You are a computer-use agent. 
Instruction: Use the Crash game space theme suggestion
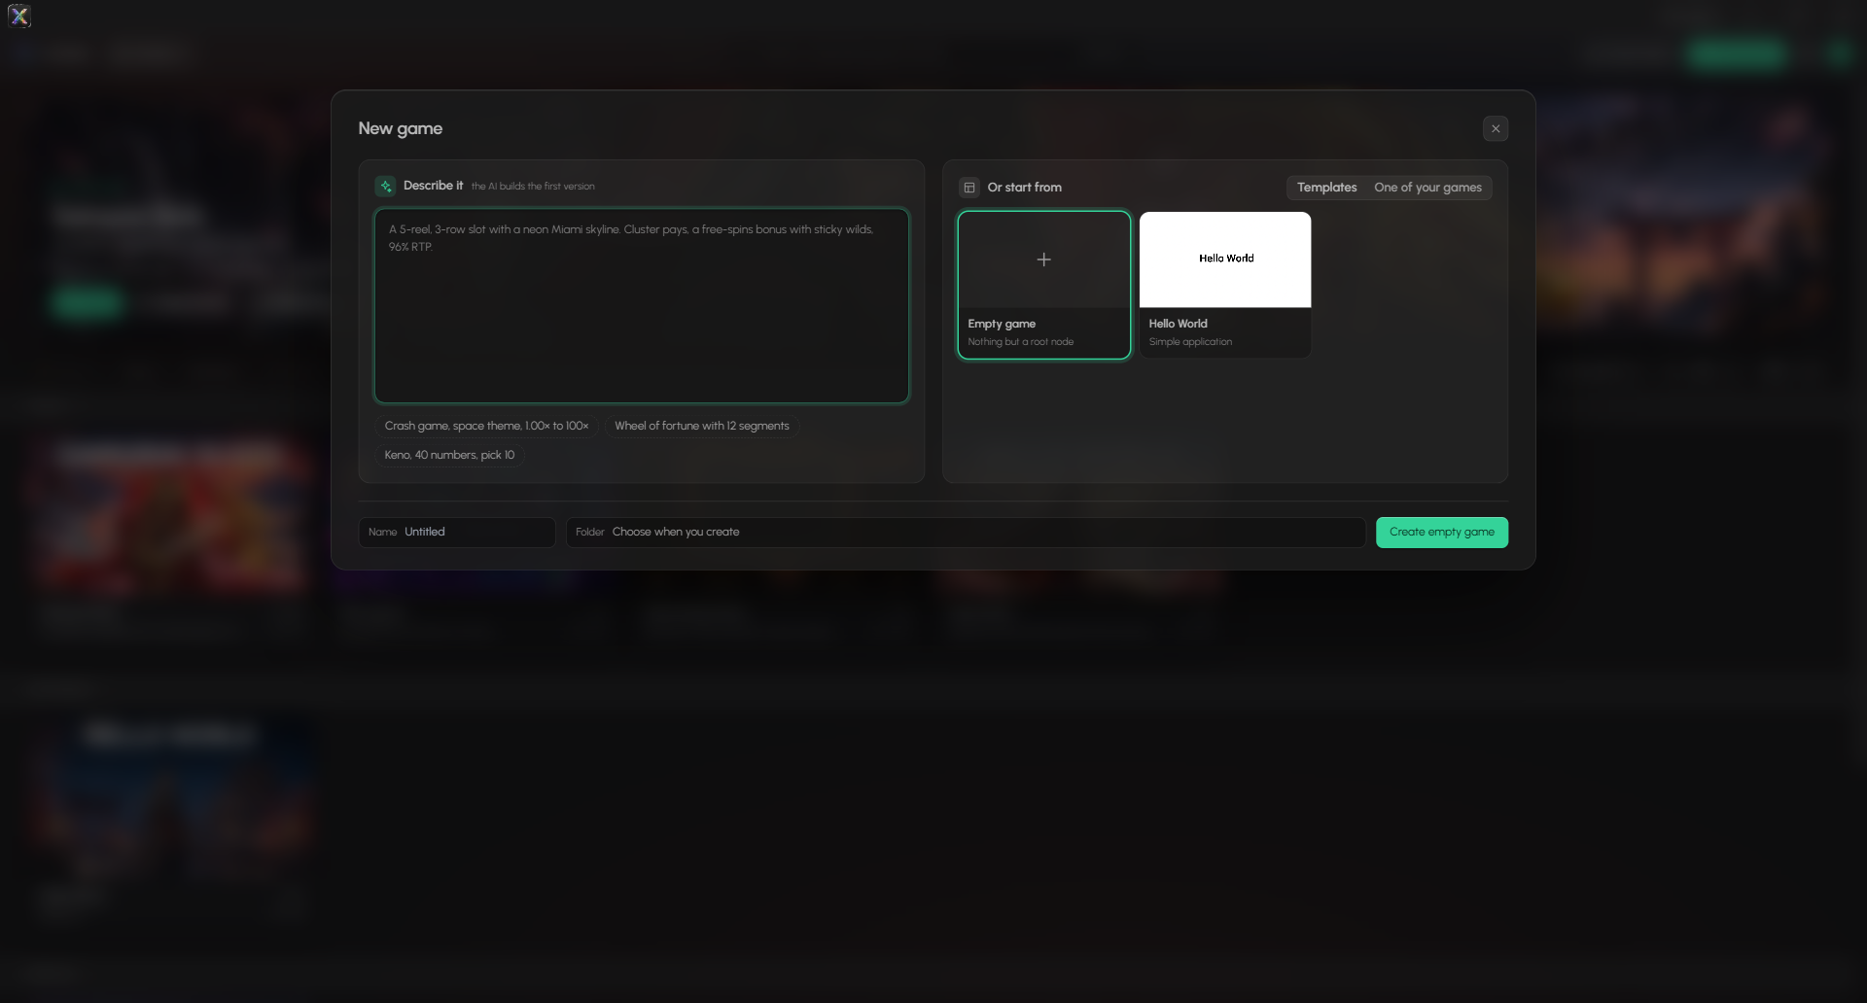click(x=486, y=426)
